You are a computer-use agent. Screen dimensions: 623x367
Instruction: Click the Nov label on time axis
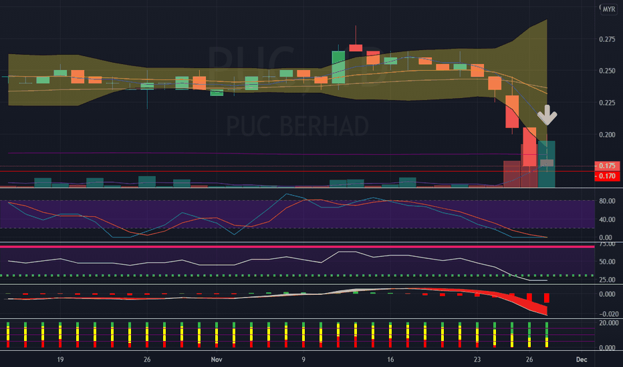tap(217, 360)
